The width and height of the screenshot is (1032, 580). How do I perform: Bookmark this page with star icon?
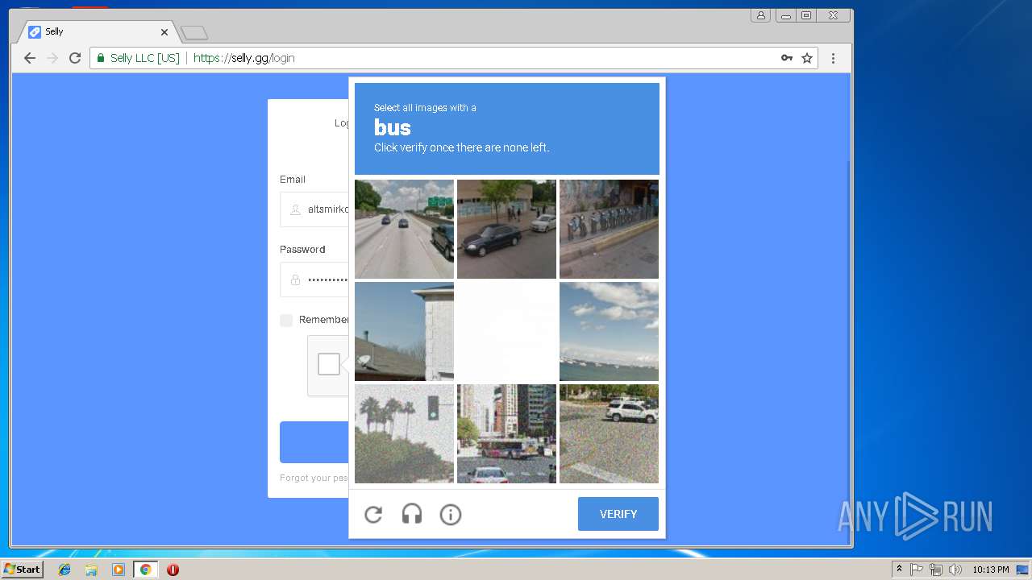807,58
